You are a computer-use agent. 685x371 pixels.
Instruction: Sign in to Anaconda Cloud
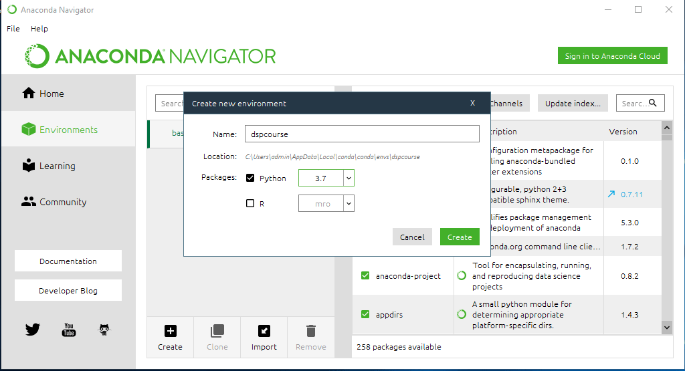[x=613, y=56]
